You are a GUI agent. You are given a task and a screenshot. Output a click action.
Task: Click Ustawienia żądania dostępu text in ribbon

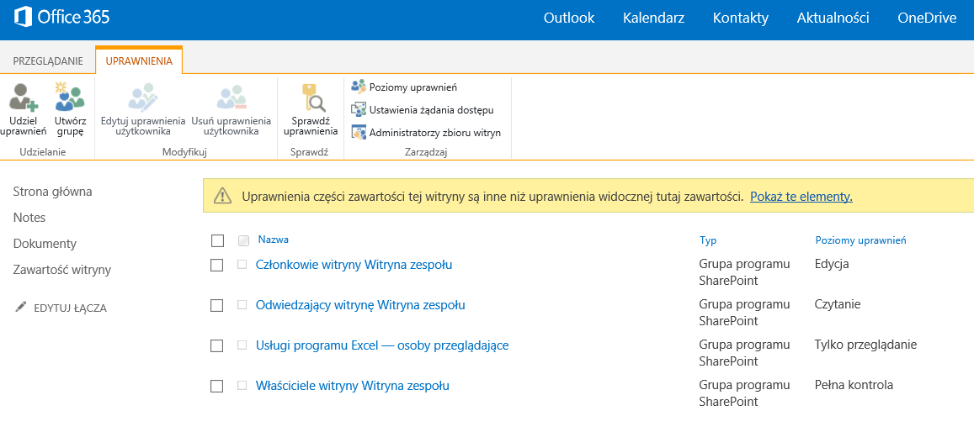pyautogui.click(x=431, y=110)
